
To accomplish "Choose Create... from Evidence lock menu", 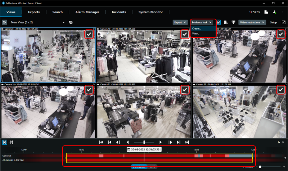I will tap(197, 28).
